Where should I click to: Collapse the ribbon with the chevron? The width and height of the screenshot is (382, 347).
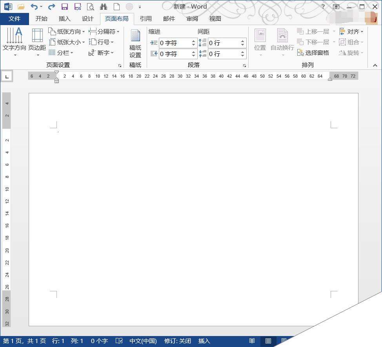coord(375,65)
